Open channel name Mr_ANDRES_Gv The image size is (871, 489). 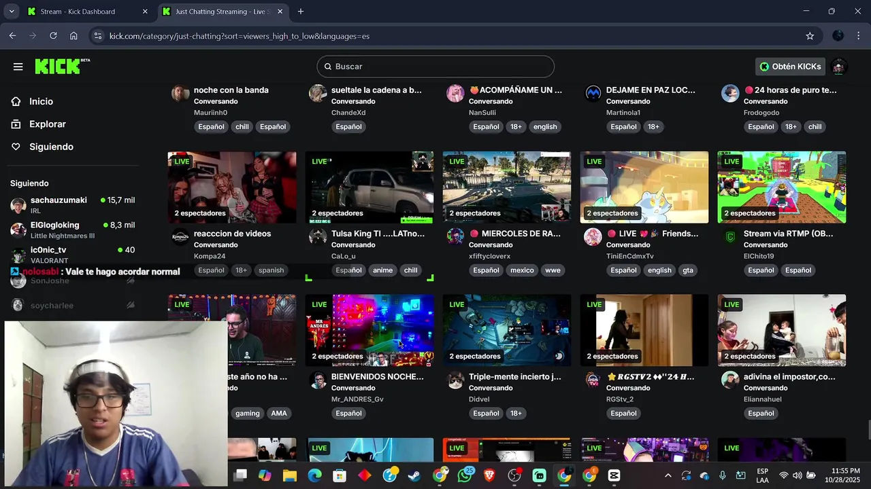(x=357, y=399)
